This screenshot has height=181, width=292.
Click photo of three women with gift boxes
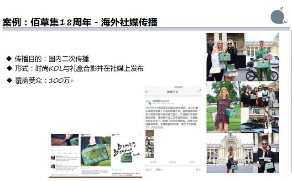pos(243,57)
